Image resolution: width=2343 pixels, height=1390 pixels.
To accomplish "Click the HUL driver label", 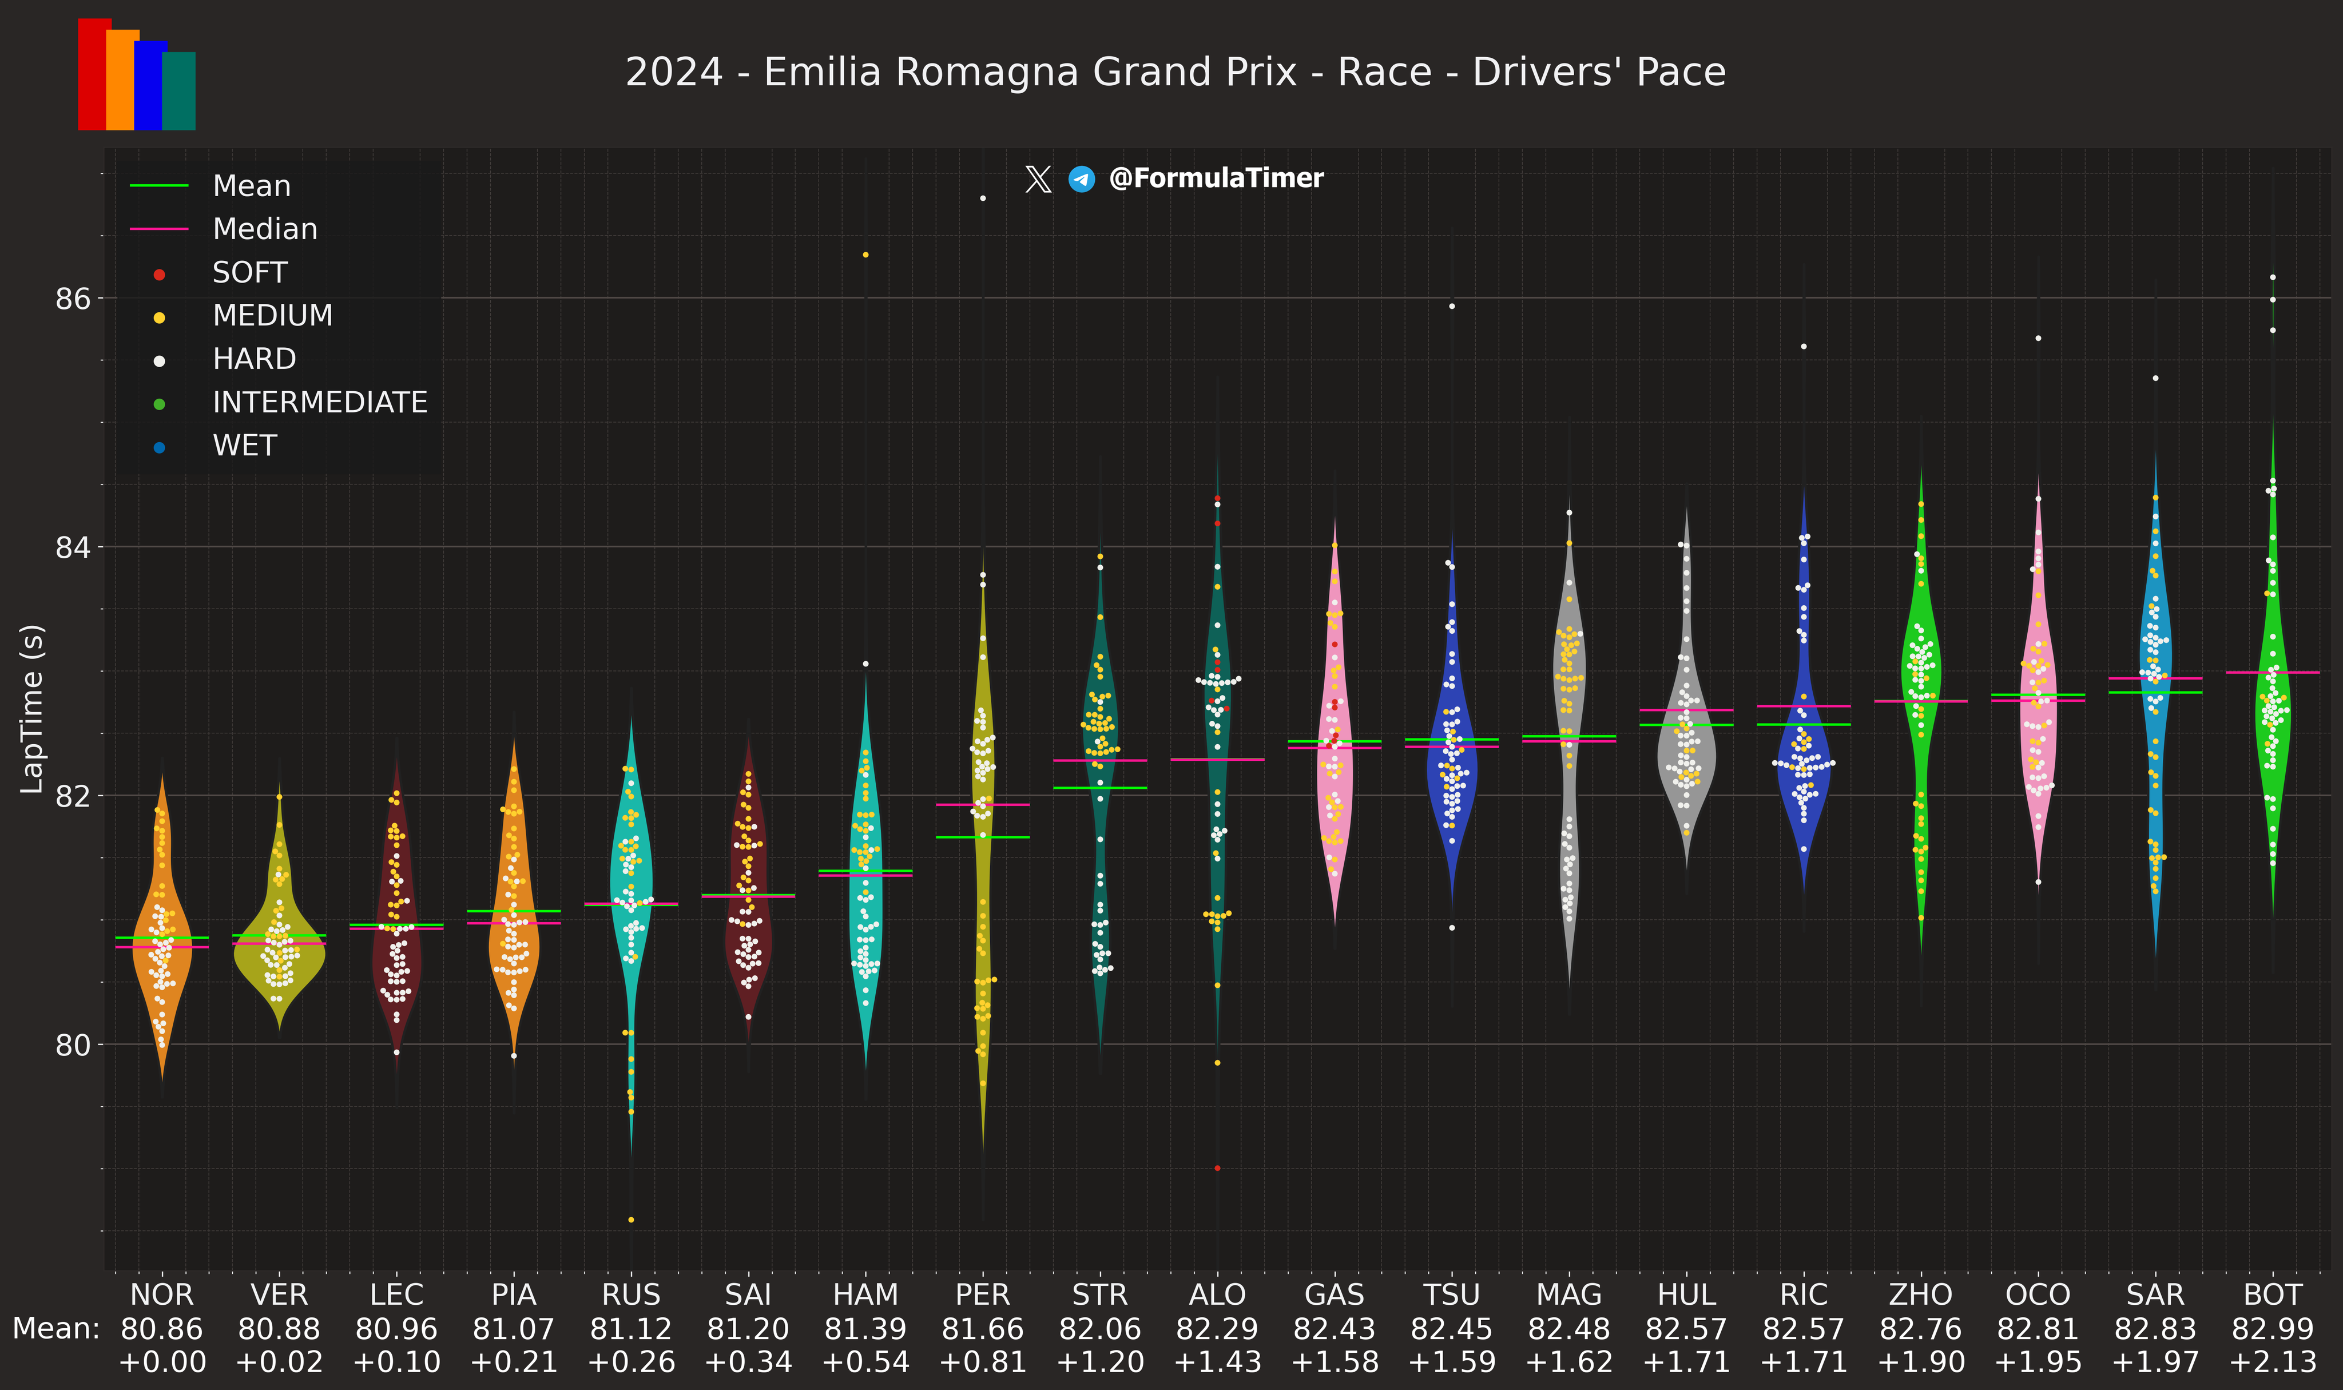I will 1686,1294.
